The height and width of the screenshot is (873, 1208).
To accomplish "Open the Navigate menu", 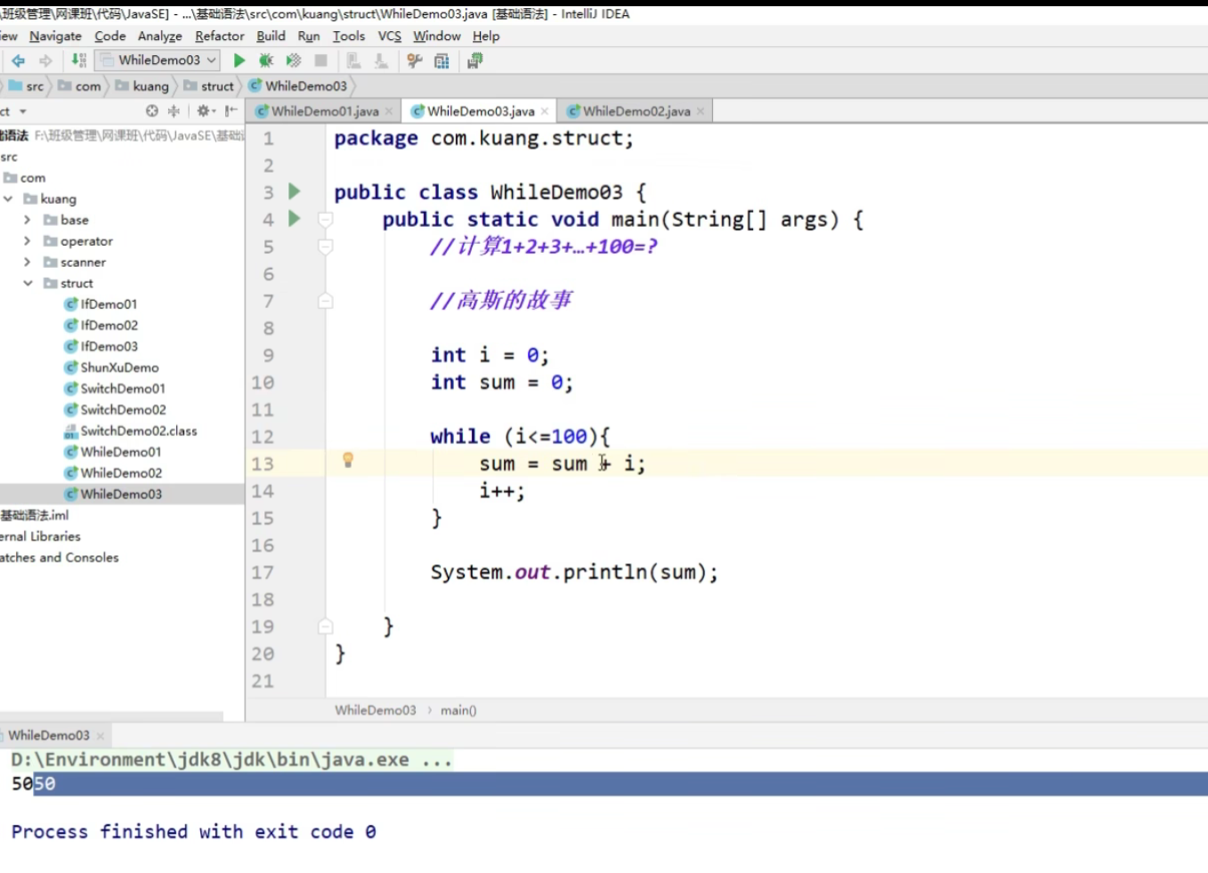I will click(55, 36).
